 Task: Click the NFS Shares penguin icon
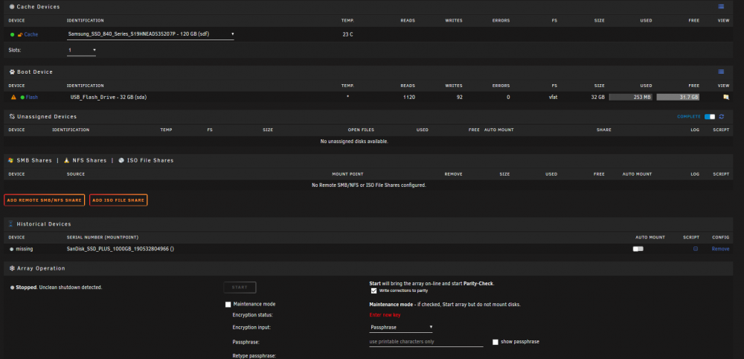[x=66, y=160]
